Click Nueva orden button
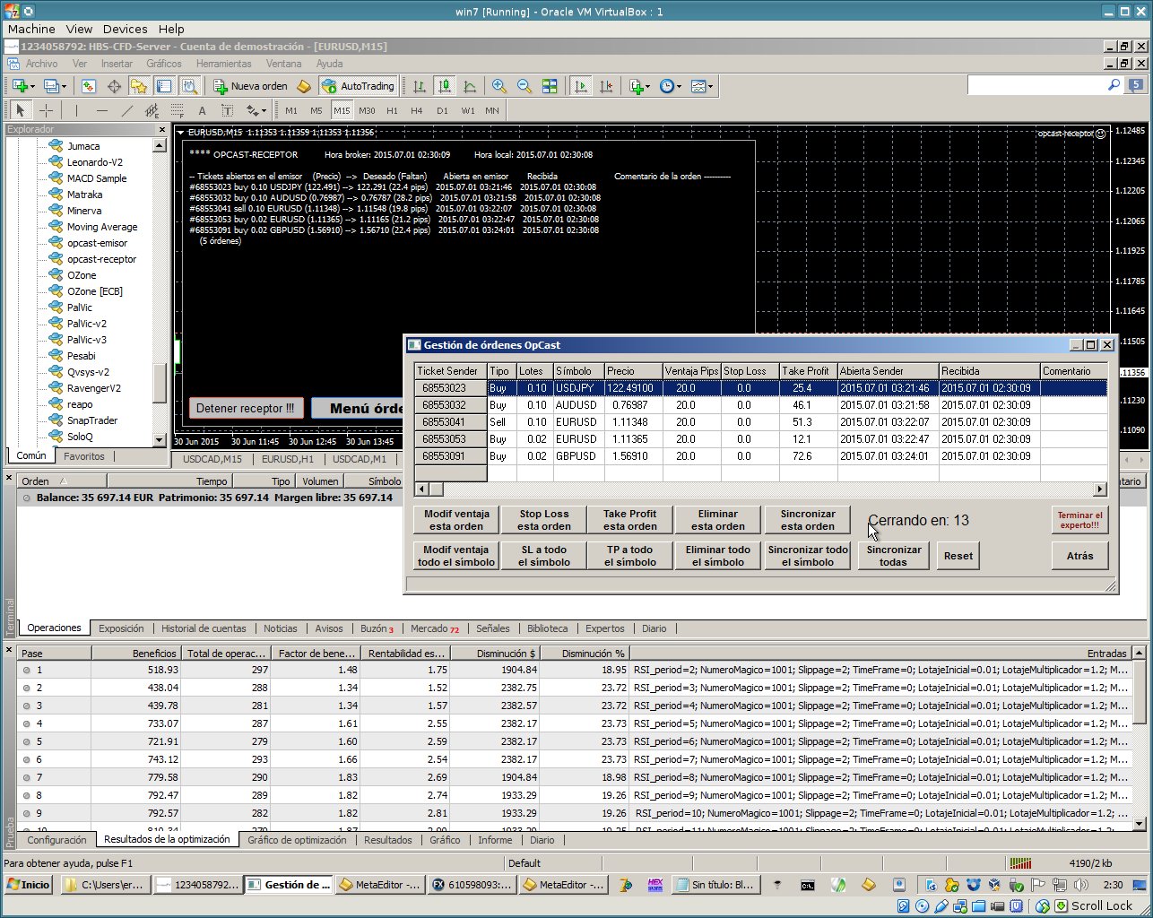Image resolution: width=1153 pixels, height=918 pixels. tap(250, 86)
